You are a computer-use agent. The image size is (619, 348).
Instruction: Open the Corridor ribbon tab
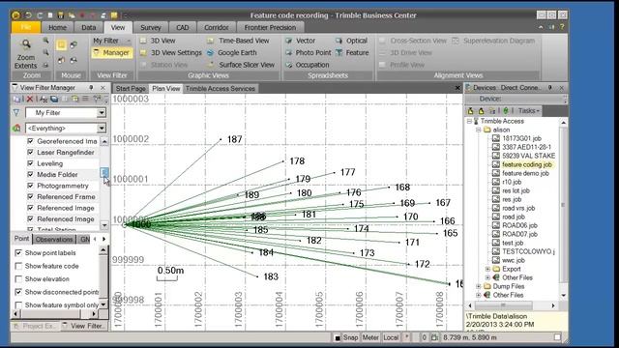[x=216, y=27]
